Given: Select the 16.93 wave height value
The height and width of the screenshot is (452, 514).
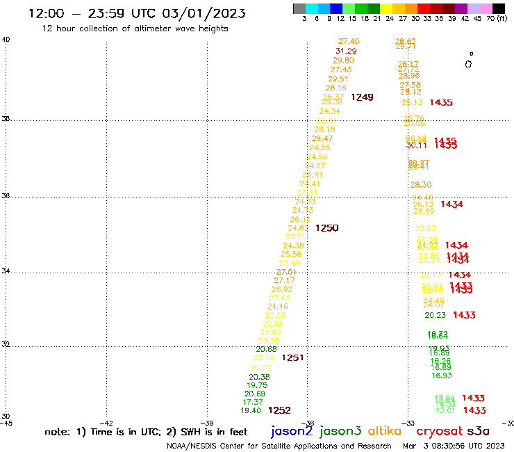Looking at the screenshot, I should (x=442, y=376).
